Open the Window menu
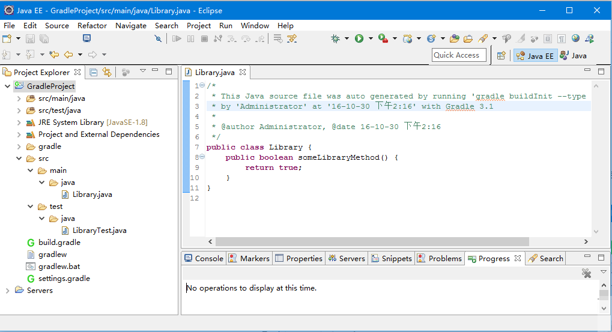The height and width of the screenshot is (332, 612). 255,25
